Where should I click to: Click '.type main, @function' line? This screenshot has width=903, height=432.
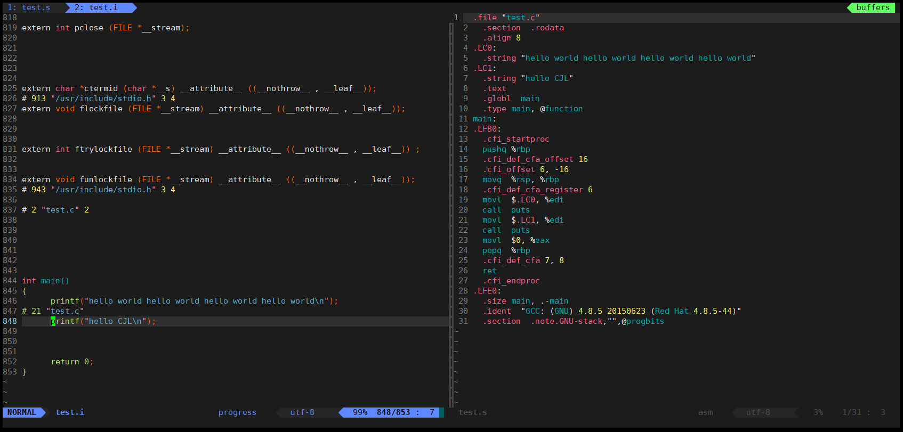tap(533, 109)
